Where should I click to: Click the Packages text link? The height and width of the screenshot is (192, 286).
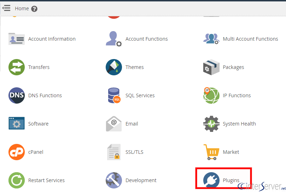click(x=233, y=67)
